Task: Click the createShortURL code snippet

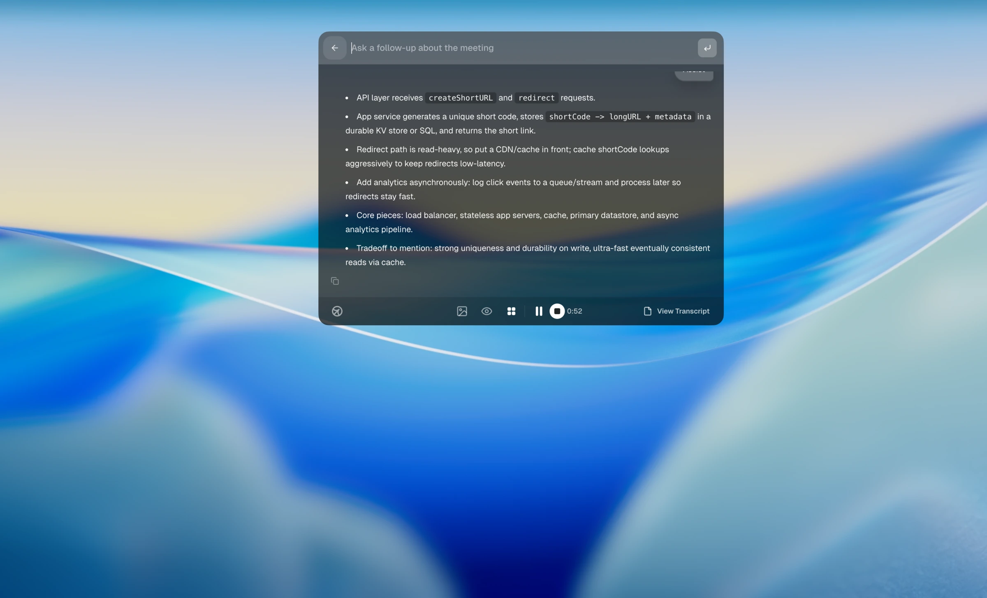Action: pyautogui.click(x=461, y=98)
